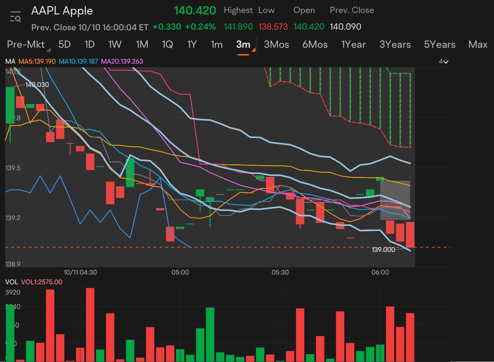
Task: Click the MA20:139.263 indicator value
Action: 122,61
